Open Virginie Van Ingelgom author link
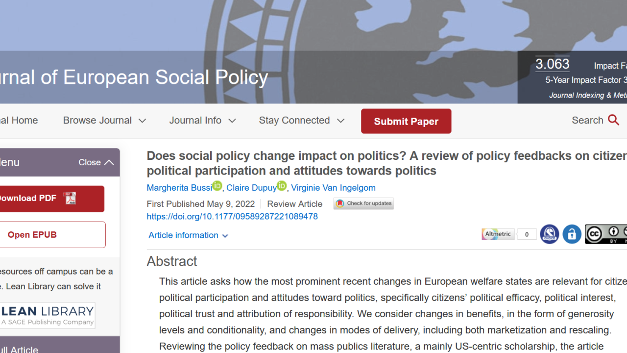 (x=333, y=188)
